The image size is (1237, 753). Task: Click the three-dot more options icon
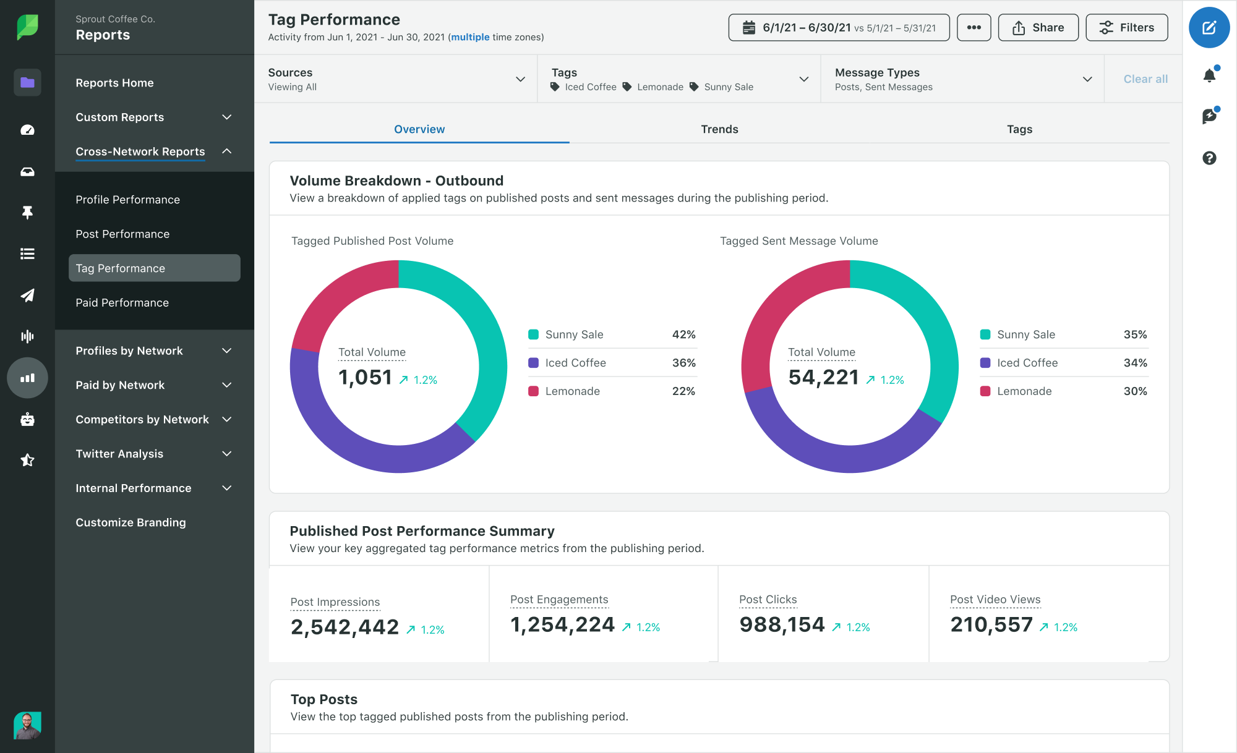point(974,27)
